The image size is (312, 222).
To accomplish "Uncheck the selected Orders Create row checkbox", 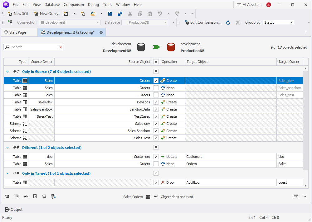I will (x=156, y=80).
